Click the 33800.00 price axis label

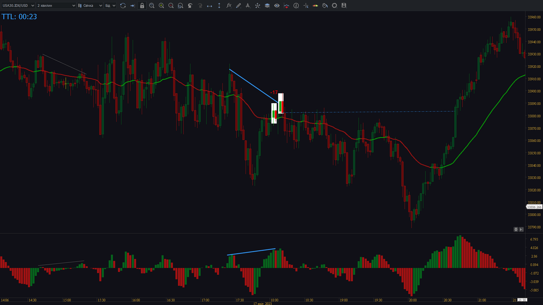[534, 215]
